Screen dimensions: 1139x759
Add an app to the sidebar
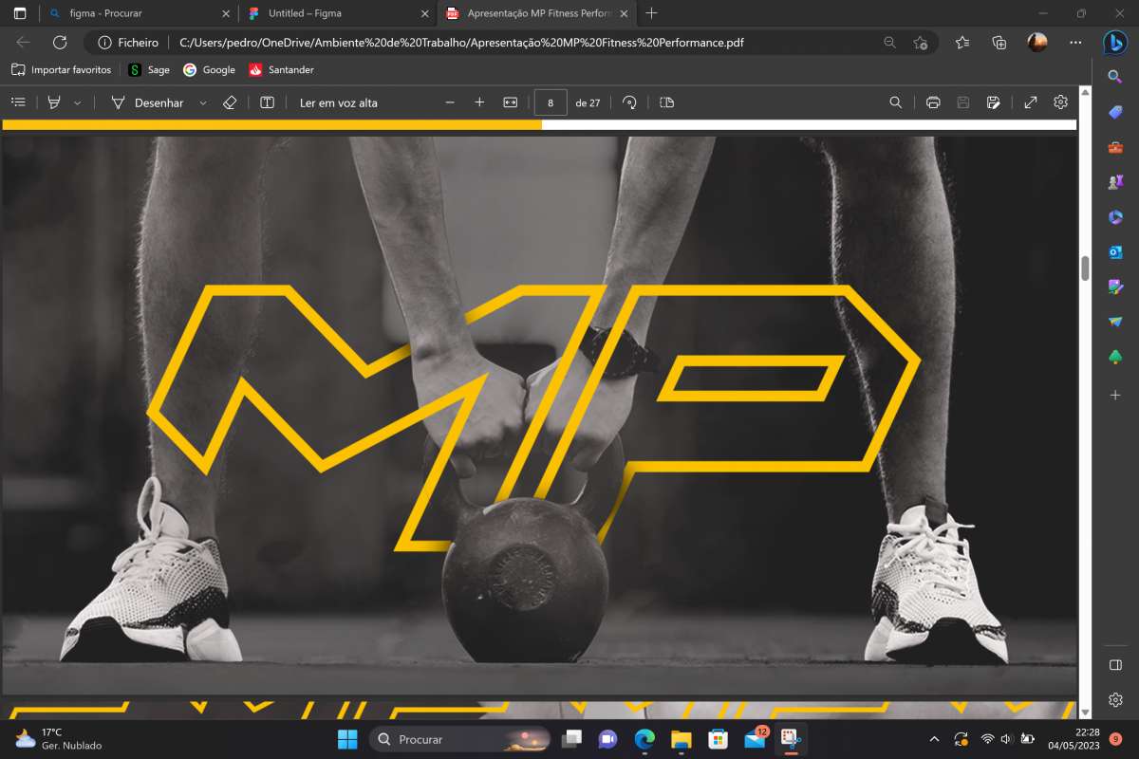[1116, 395]
